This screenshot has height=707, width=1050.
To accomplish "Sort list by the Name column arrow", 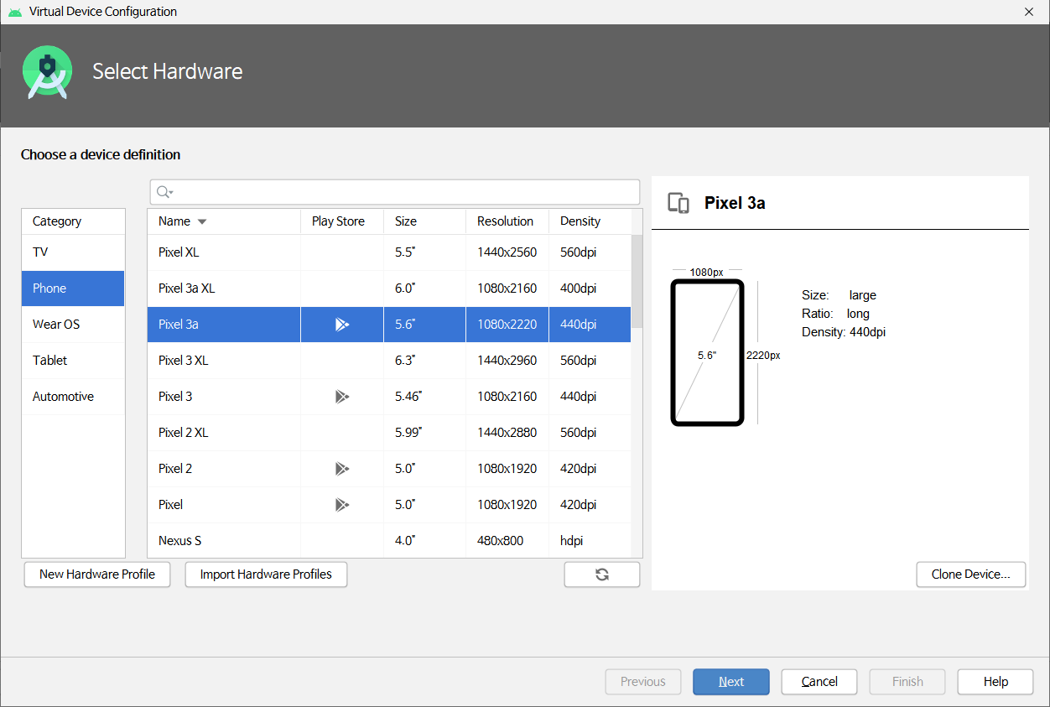I will coord(201,221).
